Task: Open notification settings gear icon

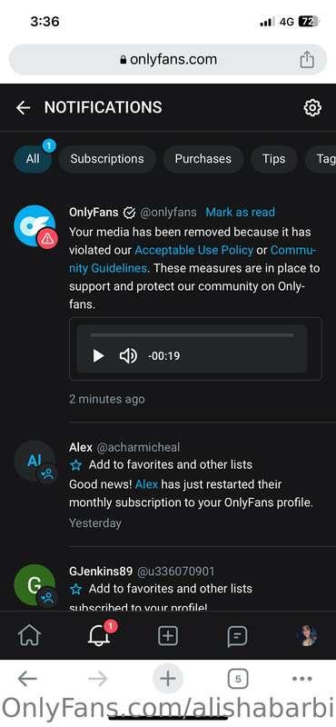Action: coord(311,107)
